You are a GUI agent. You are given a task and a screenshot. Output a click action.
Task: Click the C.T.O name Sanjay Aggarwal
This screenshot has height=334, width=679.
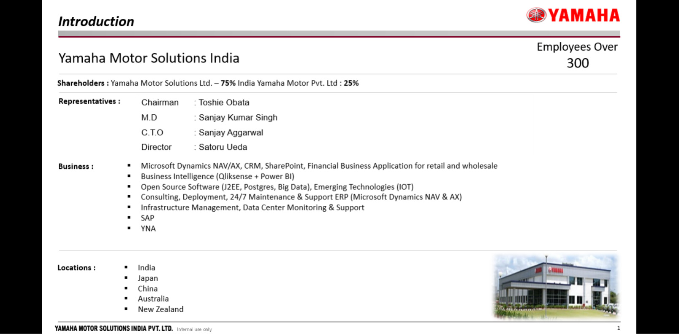tap(231, 132)
